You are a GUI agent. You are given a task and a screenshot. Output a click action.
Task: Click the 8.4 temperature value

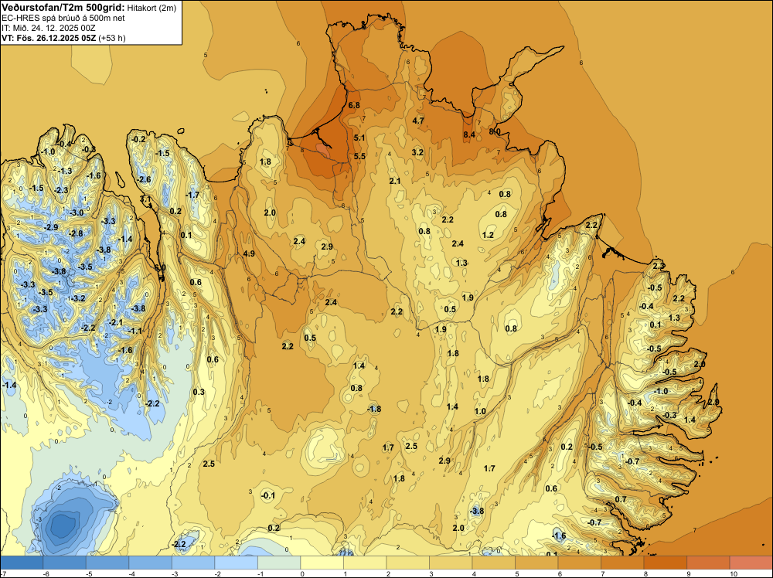pyautogui.click(x=469, y=134)
